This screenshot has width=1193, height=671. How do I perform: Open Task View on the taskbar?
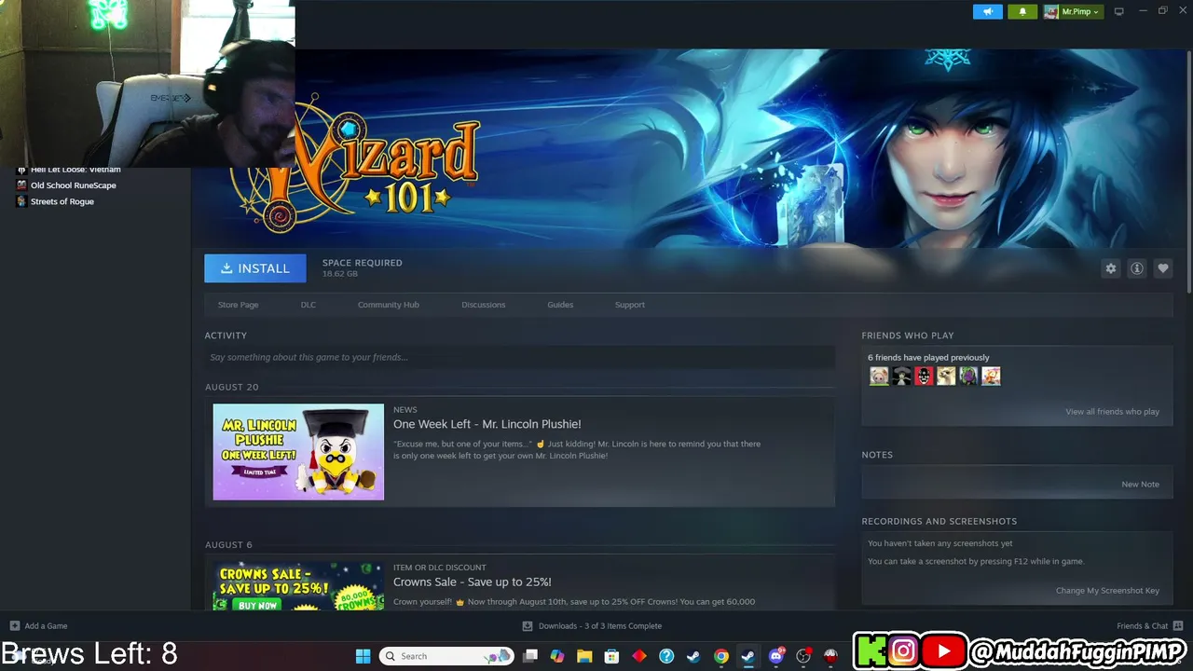tap(530, 656)
